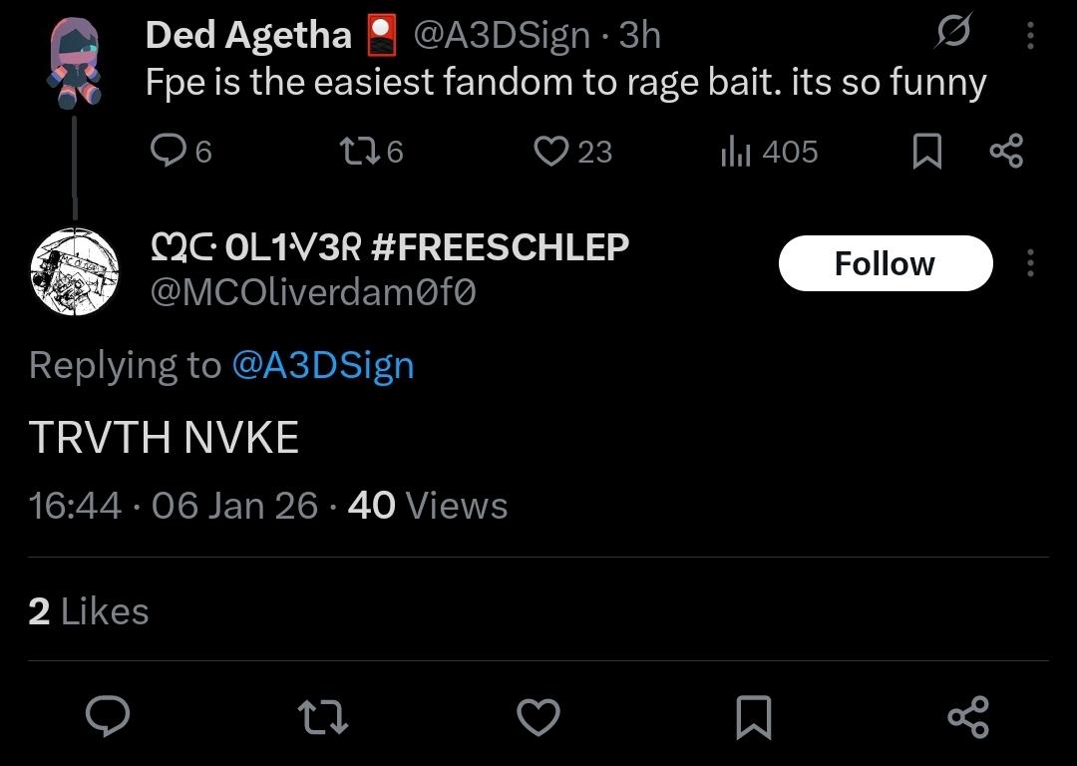View analytics showing 405 views
The image size is (1077, 766).
coord(736,152)
